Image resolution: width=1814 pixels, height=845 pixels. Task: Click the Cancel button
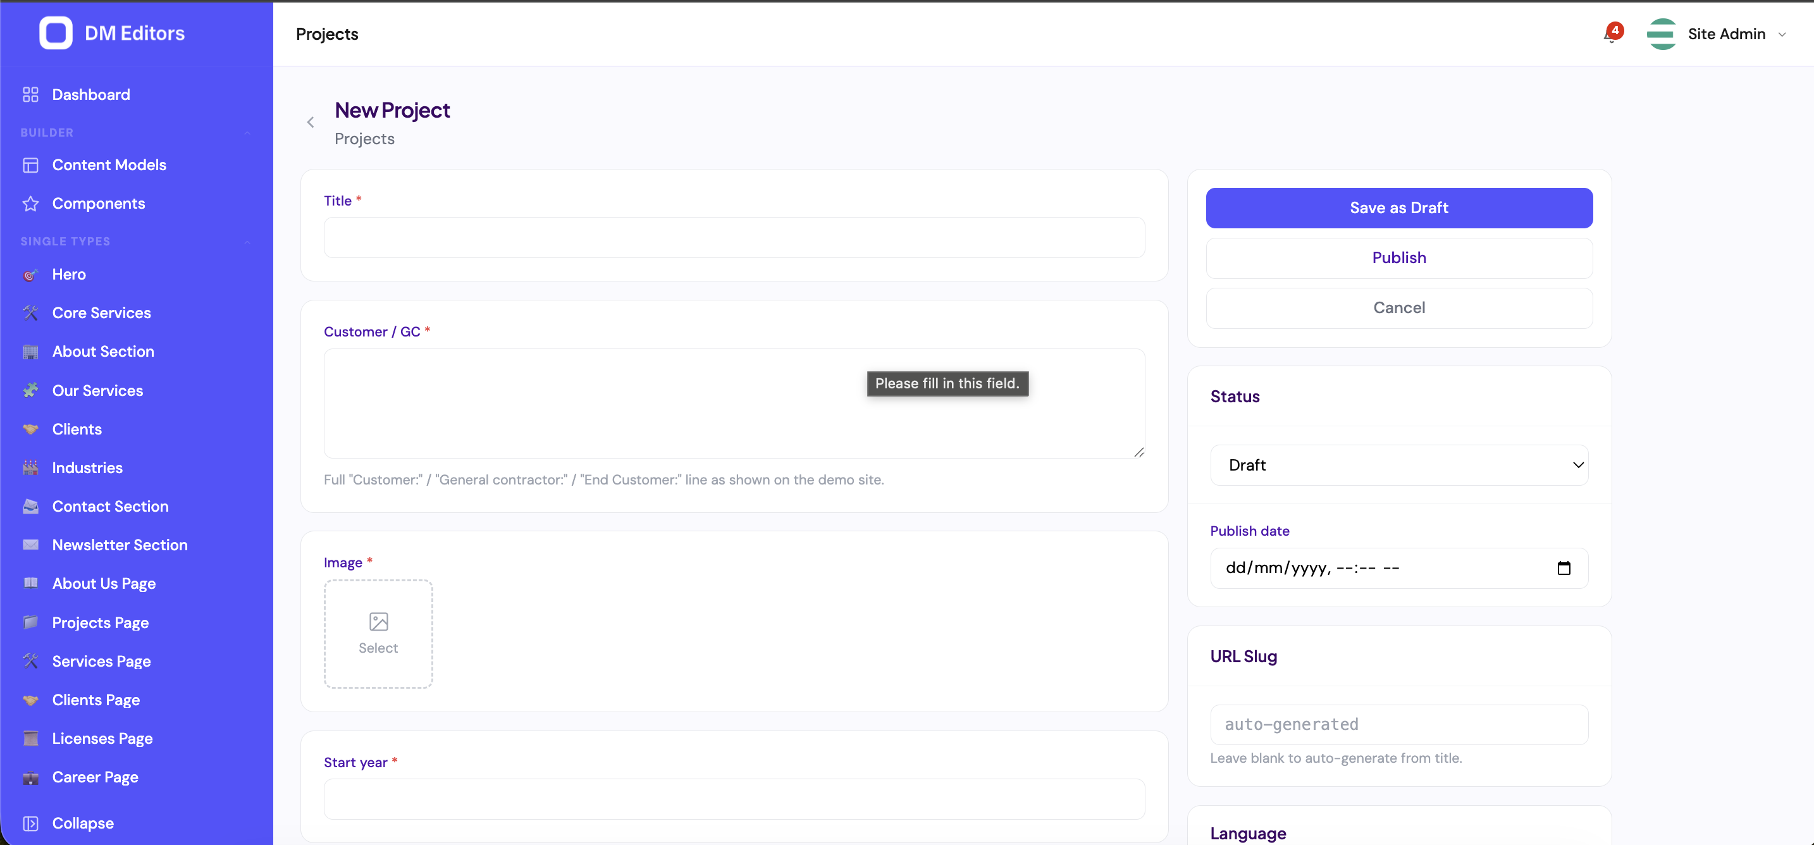[x=1399, y=308]
